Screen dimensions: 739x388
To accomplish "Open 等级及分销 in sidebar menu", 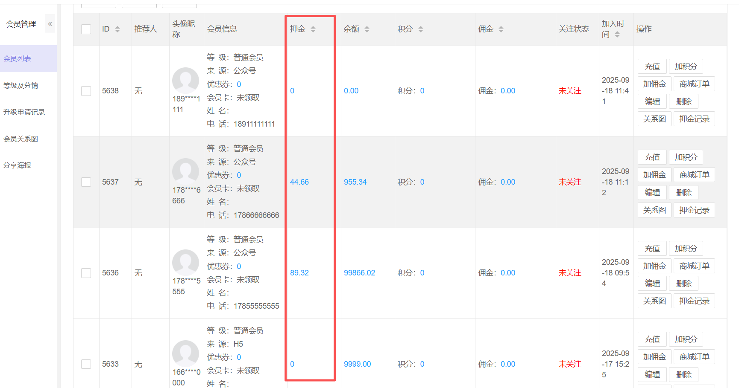I will [x=21, y=85].
